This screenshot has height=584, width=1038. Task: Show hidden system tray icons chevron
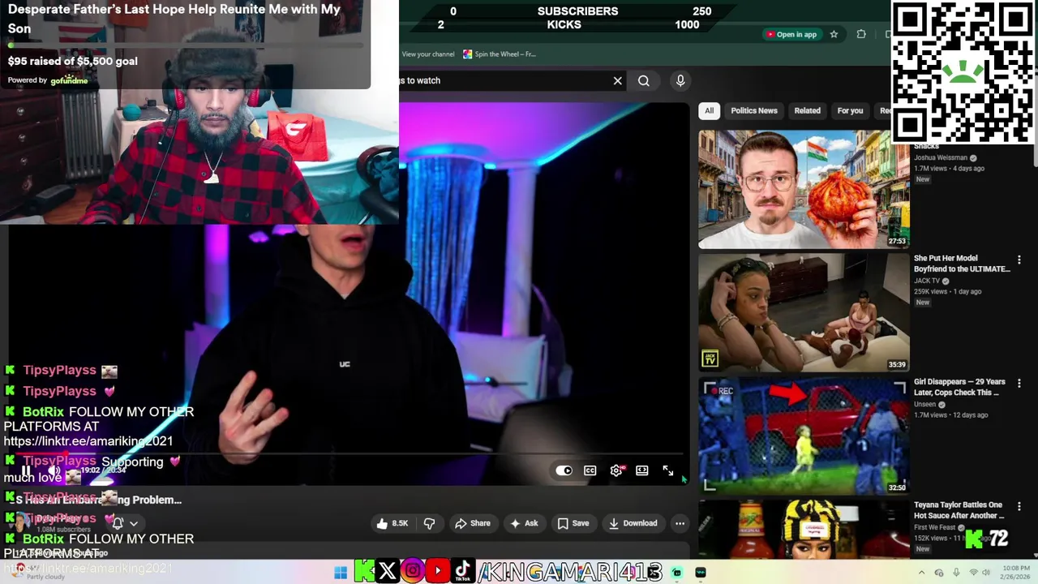click(921, 573)
